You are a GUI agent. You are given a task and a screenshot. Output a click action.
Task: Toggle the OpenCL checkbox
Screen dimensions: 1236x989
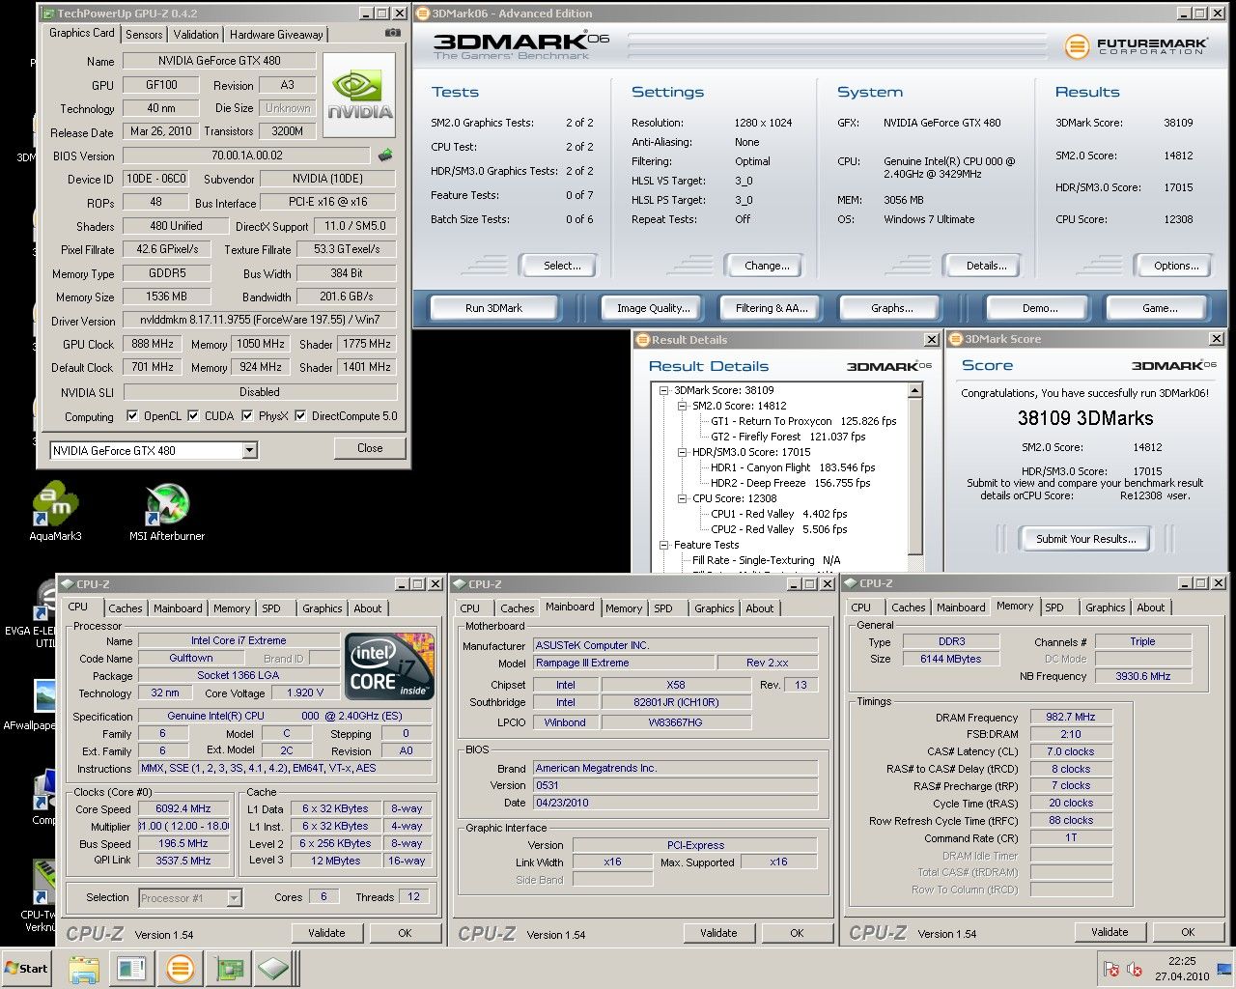pyautogui.click(x=132, y=416)
